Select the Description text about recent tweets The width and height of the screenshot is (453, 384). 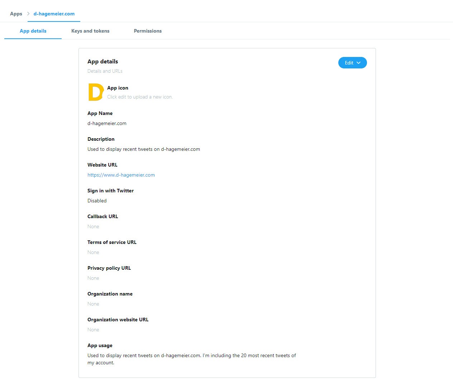coord(144,149)
